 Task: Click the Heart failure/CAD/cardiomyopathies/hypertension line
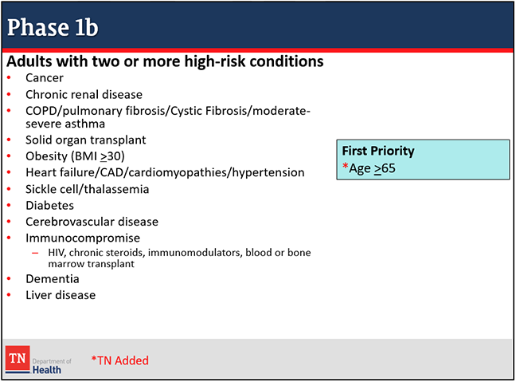165,172
